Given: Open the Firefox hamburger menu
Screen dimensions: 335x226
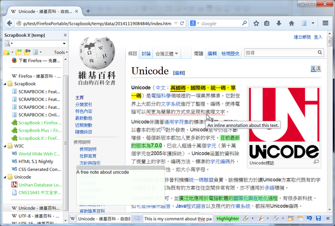Looking at the screenshot, I should pos(325,23).
